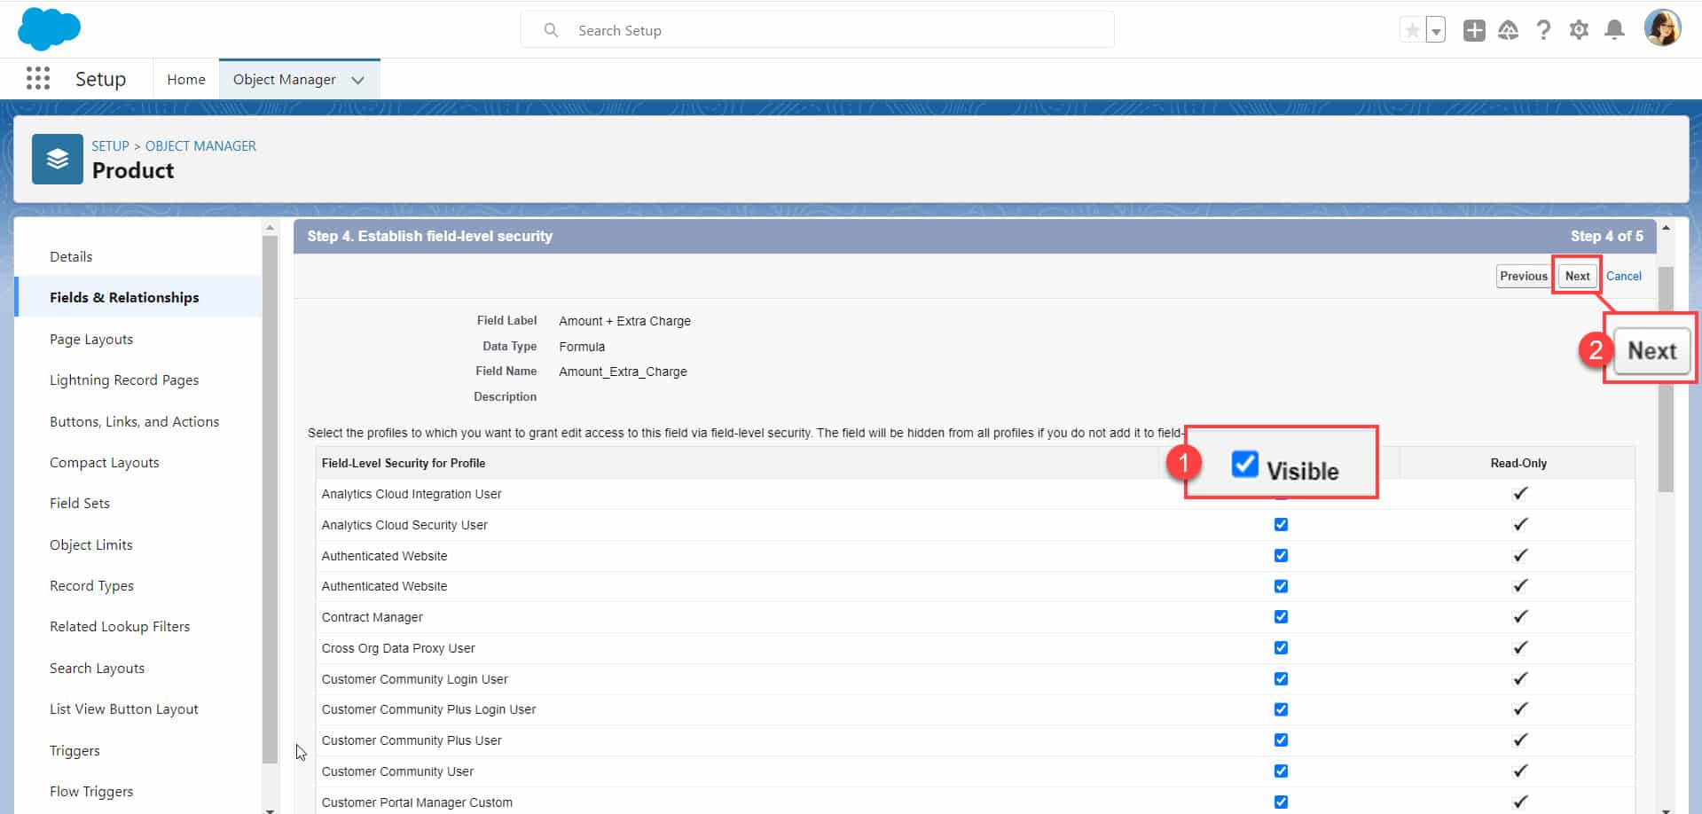The width and height of the screenshot is (1702, 814).
Task: Toggle Visible for Customer Community User
Action: 1281,771
